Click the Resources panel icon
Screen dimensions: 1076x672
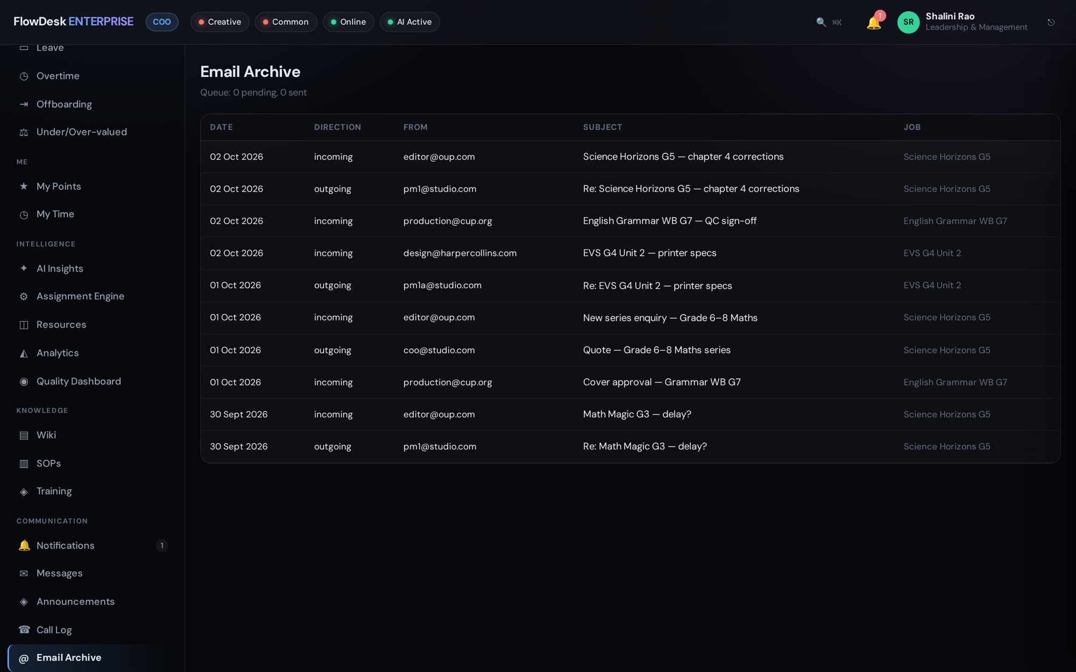point(24,325)
